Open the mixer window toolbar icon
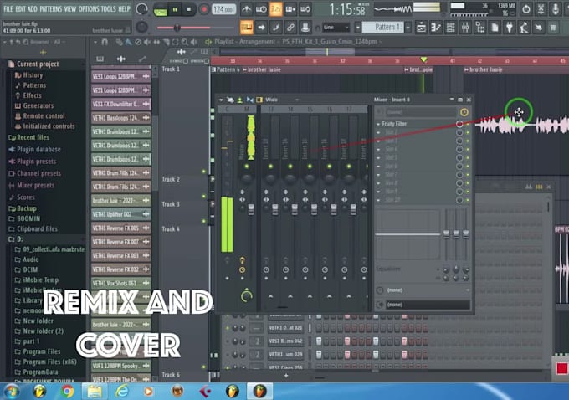This screenshot has width=569, height=400. (x=465, y=28)
